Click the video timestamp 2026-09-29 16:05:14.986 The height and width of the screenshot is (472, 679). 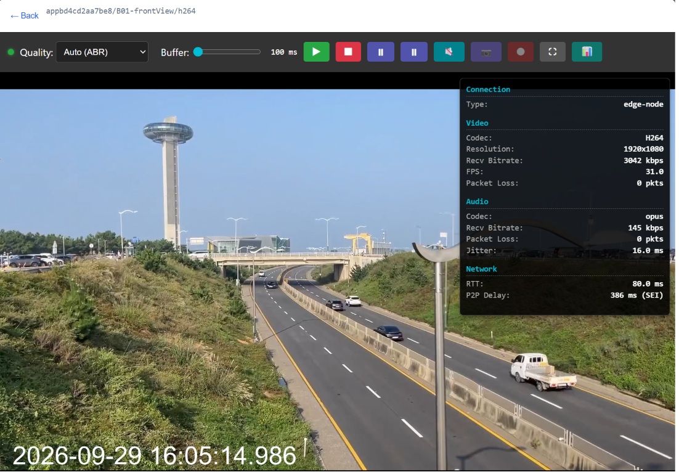tap(154, 455)
